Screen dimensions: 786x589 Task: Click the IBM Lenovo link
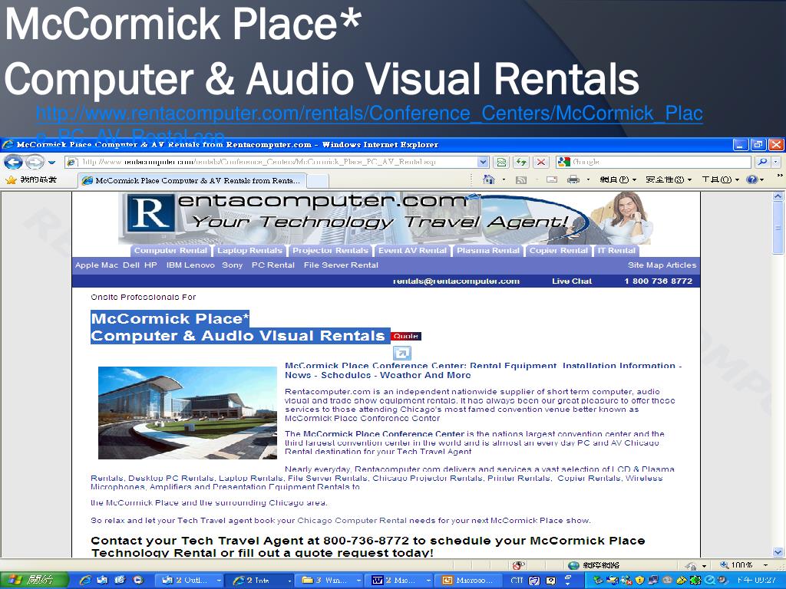[190, 265]
